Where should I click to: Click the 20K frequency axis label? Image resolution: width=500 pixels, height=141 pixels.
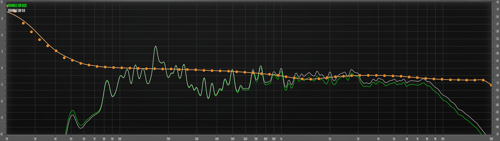click(491, 138)
